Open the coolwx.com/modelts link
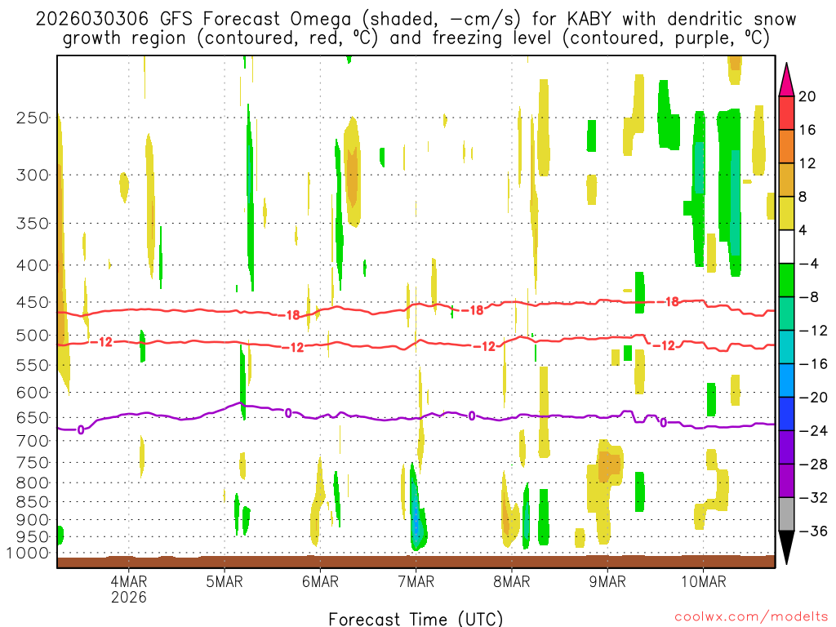Screen dimensions: 836x627 point(751,617)
